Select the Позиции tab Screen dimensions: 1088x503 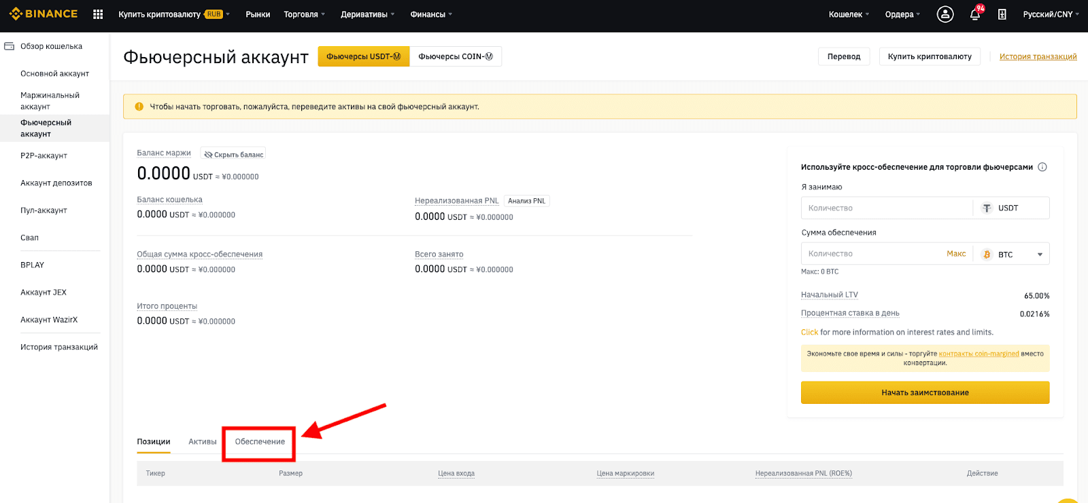pos(154,441)
